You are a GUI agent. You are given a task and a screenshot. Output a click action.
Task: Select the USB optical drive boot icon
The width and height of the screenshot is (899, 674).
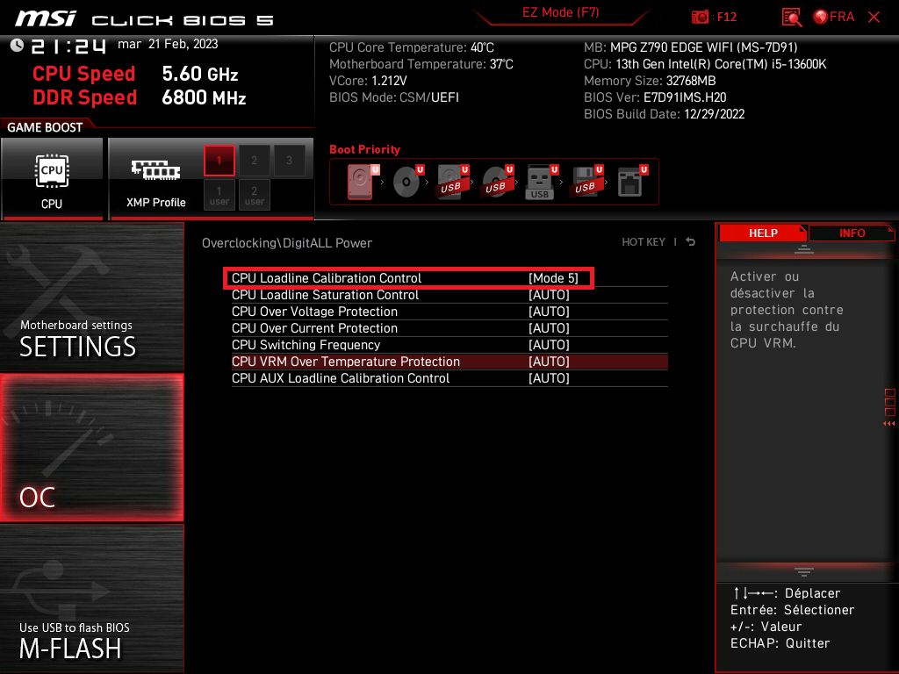[x=497, y=182]
